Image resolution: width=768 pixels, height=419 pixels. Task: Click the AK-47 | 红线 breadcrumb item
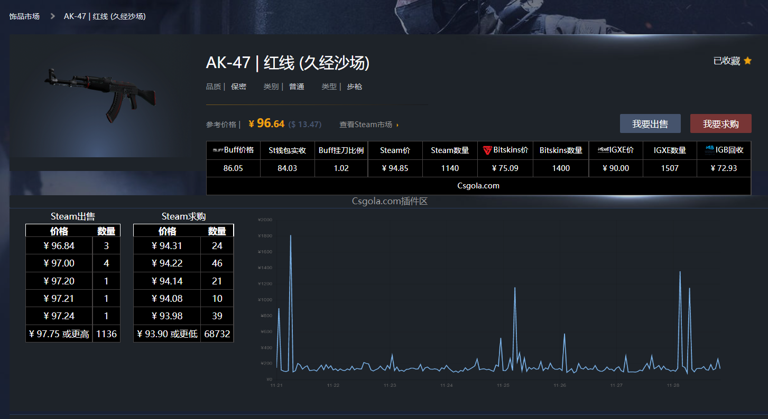point(105,16)
